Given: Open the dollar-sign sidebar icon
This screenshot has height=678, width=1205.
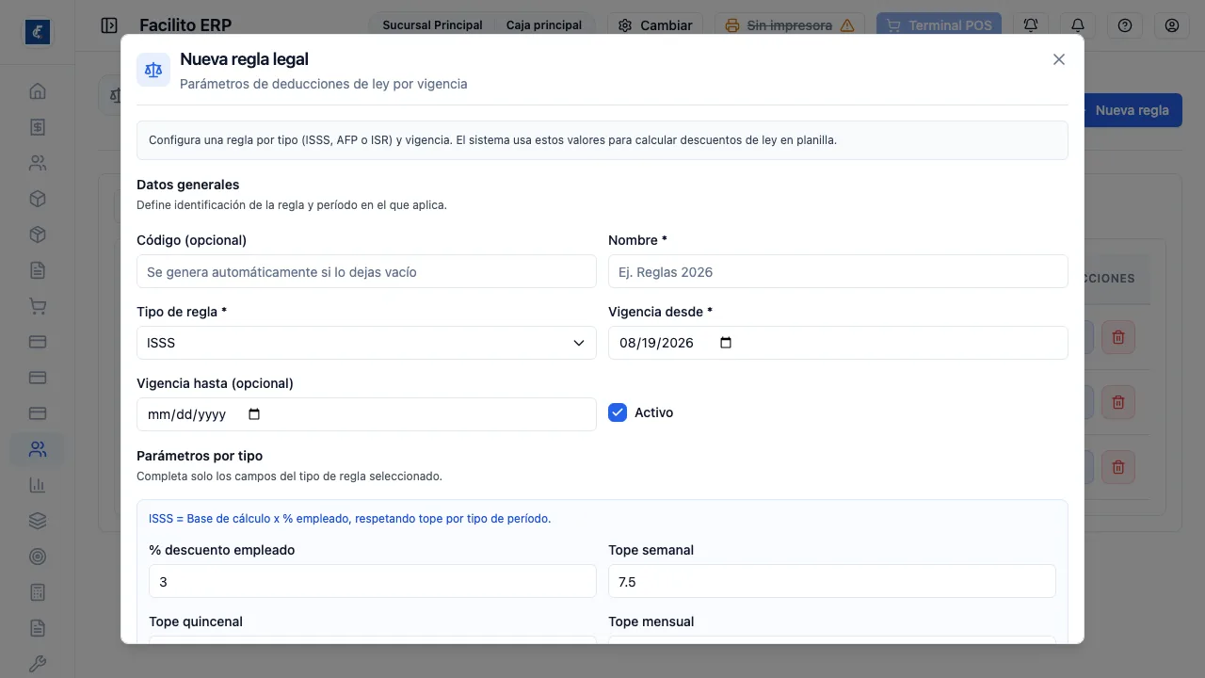Looking at the screenshot, I should coord(38,127).
